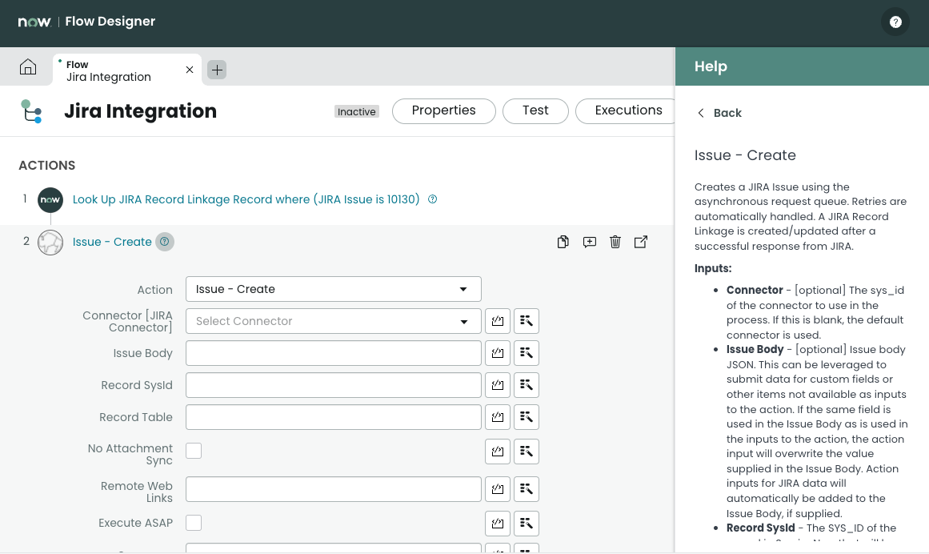Viewport: 929px width, 554px height.
Task: Open Issue - Create action in new window icon
Action: (641, 242)
